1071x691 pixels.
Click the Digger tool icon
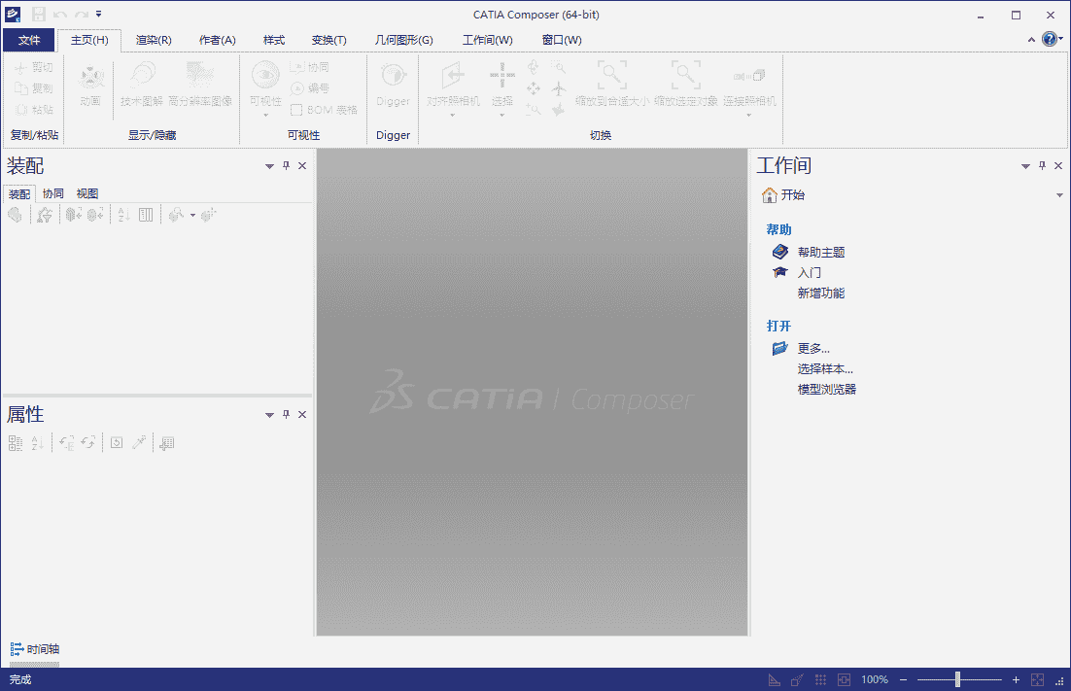393,77
